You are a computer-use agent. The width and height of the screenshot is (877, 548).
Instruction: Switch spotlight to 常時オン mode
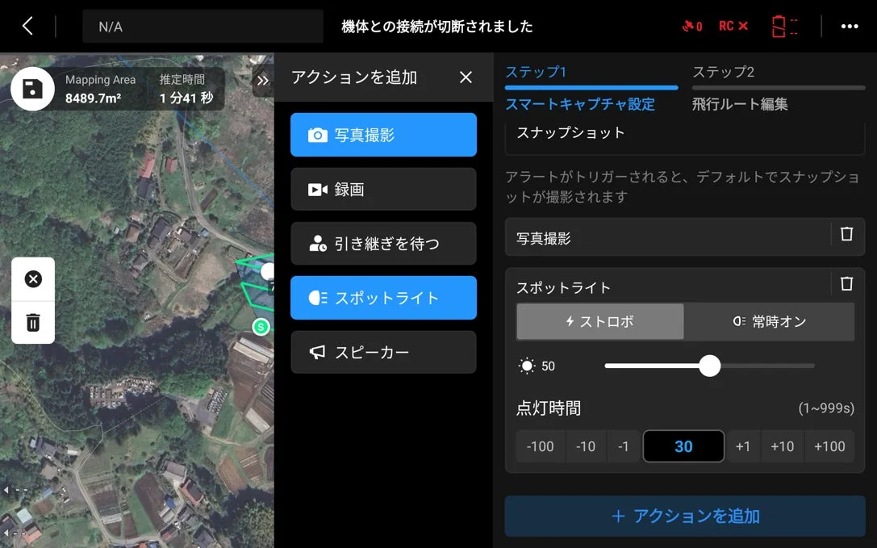click(770, 321)
